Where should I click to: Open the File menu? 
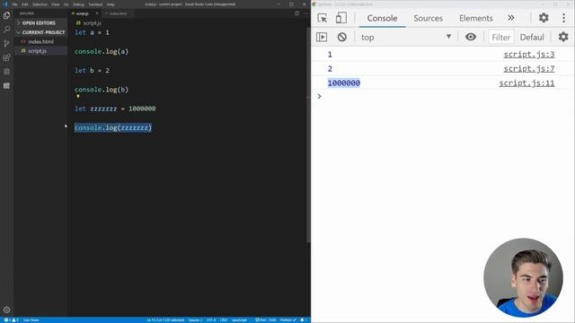point(14,4)
